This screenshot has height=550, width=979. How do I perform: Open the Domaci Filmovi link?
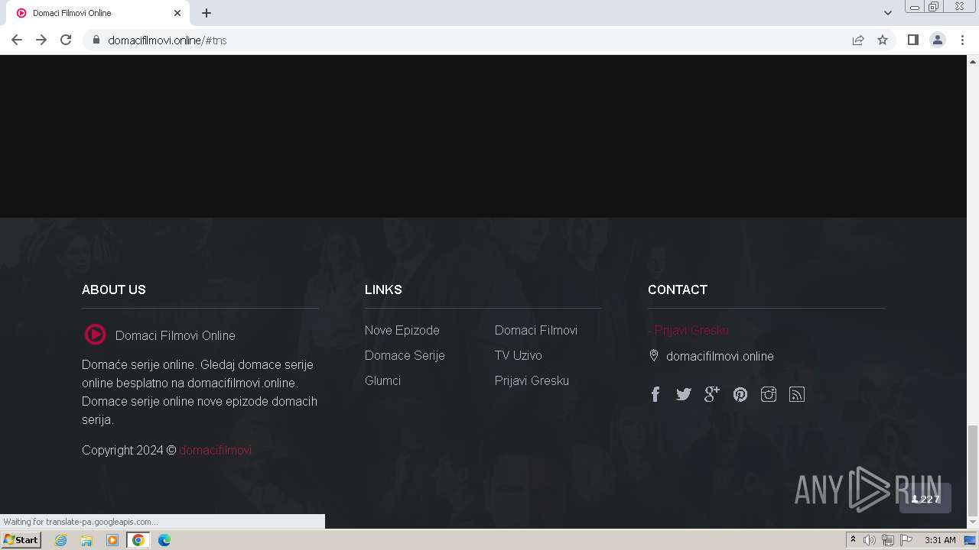click(535, 330)
